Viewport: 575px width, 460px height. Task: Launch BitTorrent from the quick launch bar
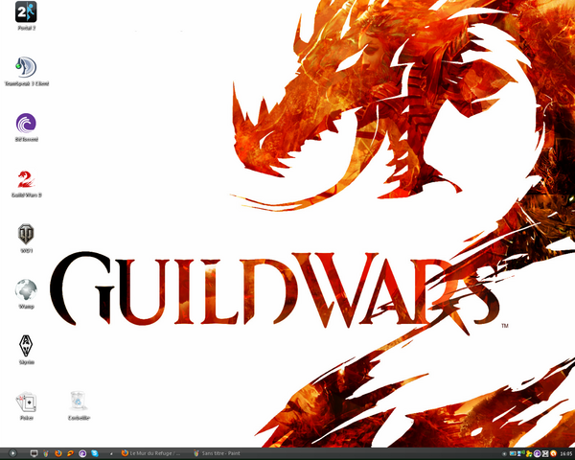(x=82, y=453)
